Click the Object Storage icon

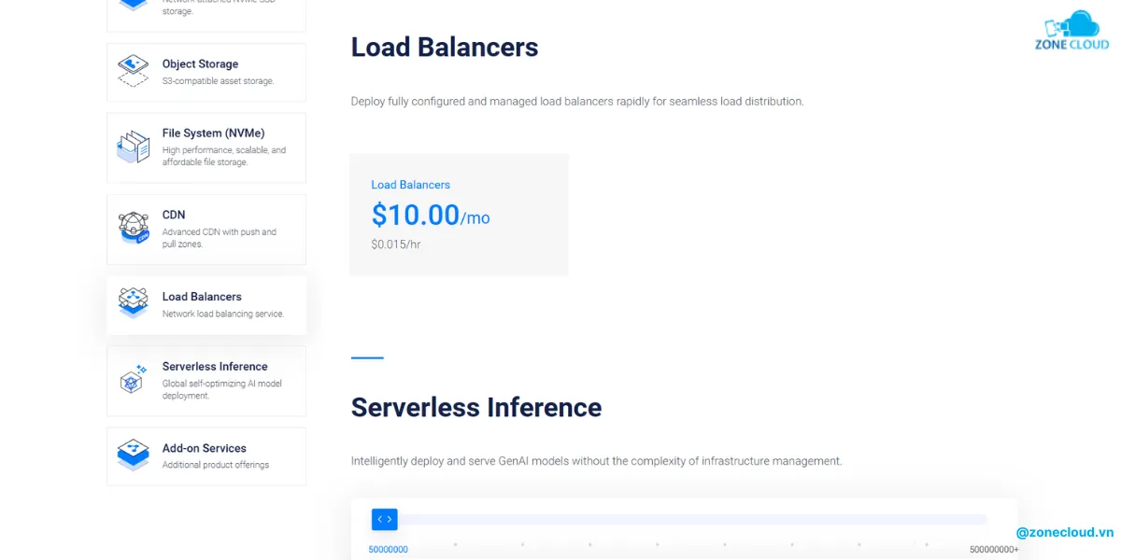pos(133,71)
